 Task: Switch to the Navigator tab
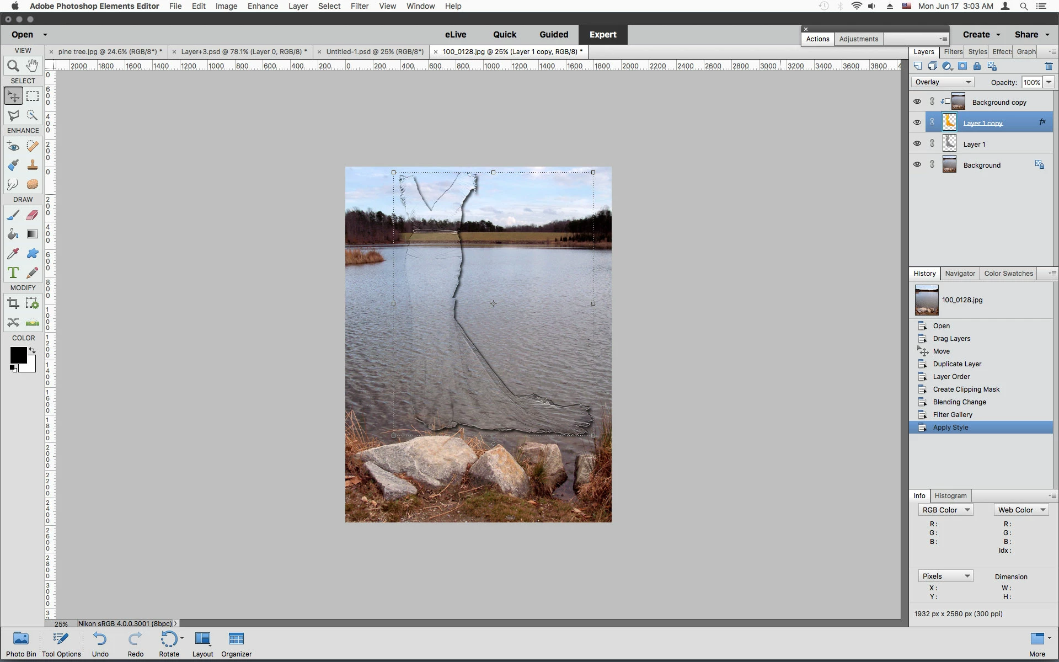960,274
